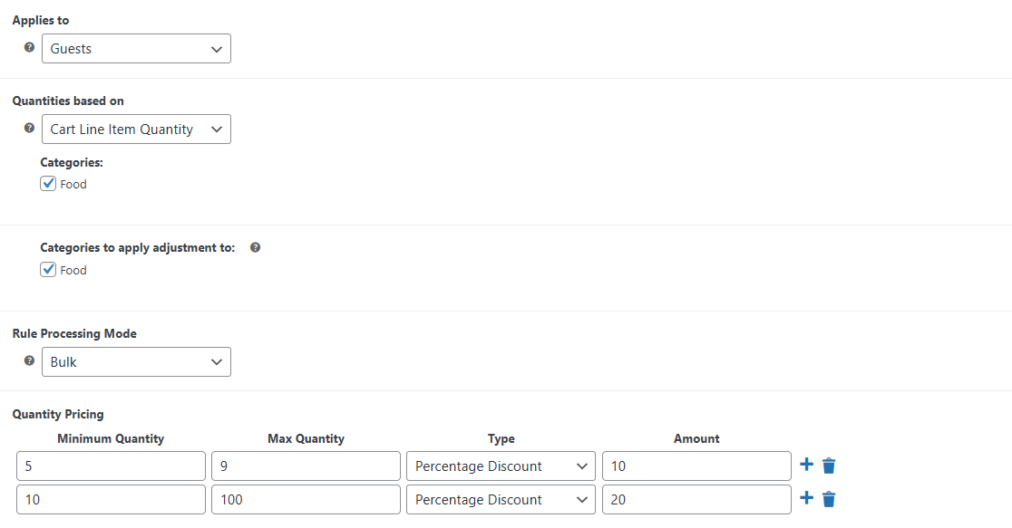The image size is (1012, 528).
Task: Click help icon next to Categories to apply adjustment
Action: (256, 247)
